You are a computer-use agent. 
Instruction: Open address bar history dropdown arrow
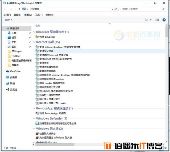tap(113, 9)
